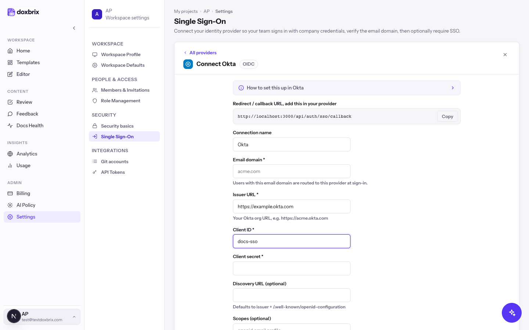
Task: Open Templates page
Action: pyautogui.click(x=42, y=62)
